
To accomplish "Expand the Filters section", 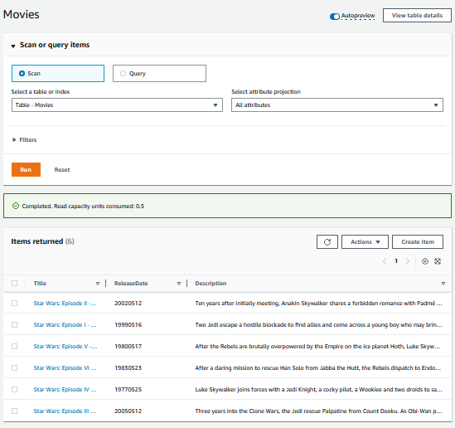I will (24, 139).
